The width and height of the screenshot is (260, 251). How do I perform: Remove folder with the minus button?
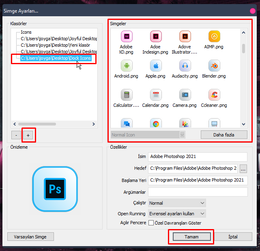(16, 135)
